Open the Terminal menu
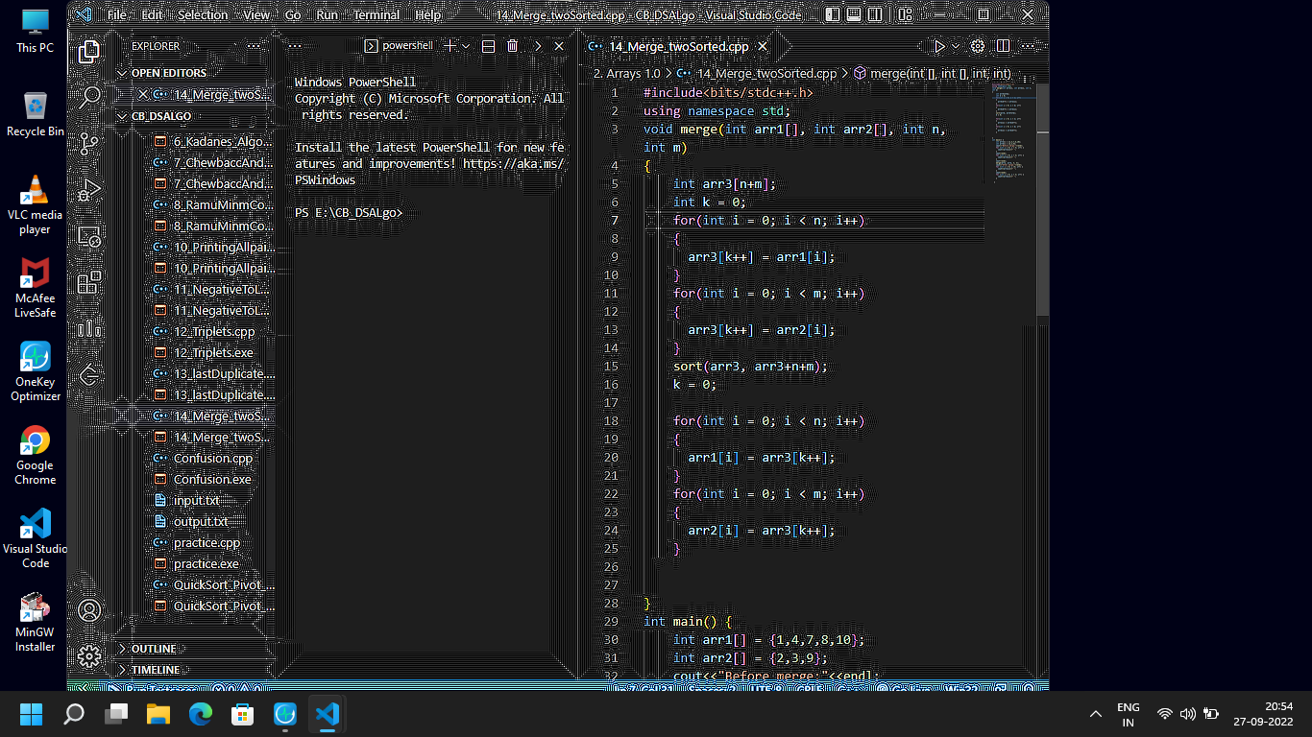Viewport: 1312px width, 737px height. pos(376,14)
